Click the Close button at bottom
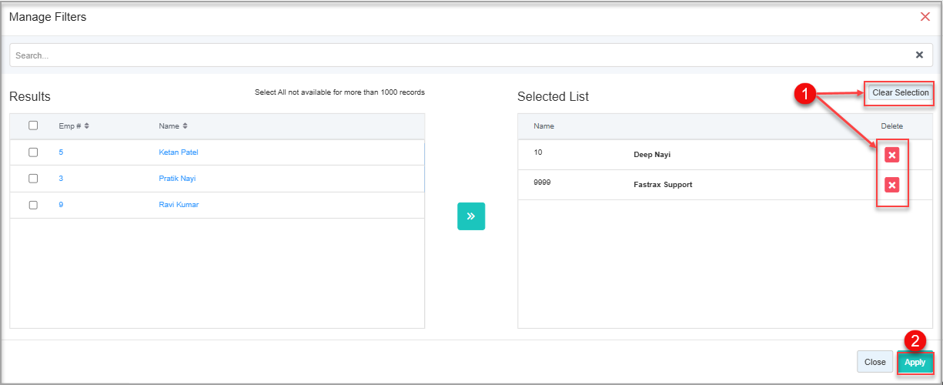 click(874, 362)
